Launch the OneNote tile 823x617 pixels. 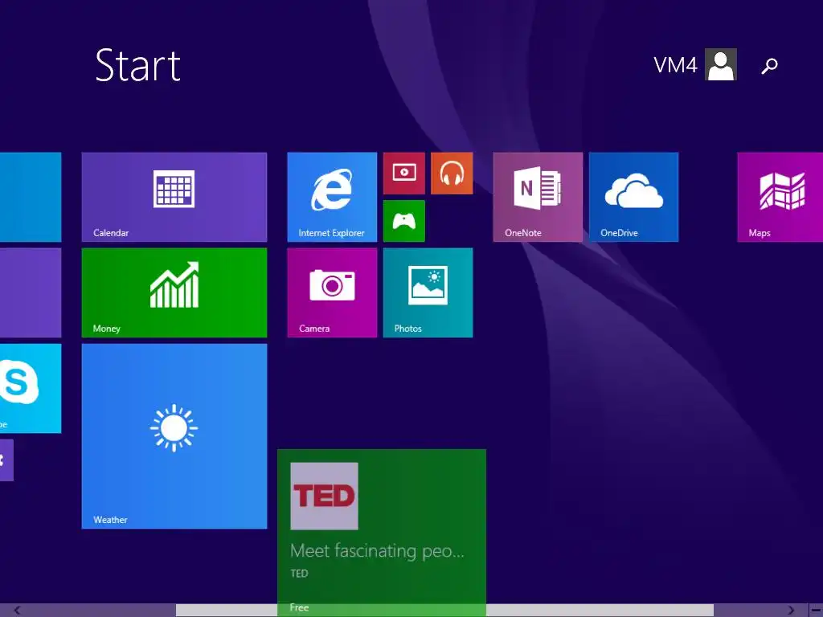538,197
